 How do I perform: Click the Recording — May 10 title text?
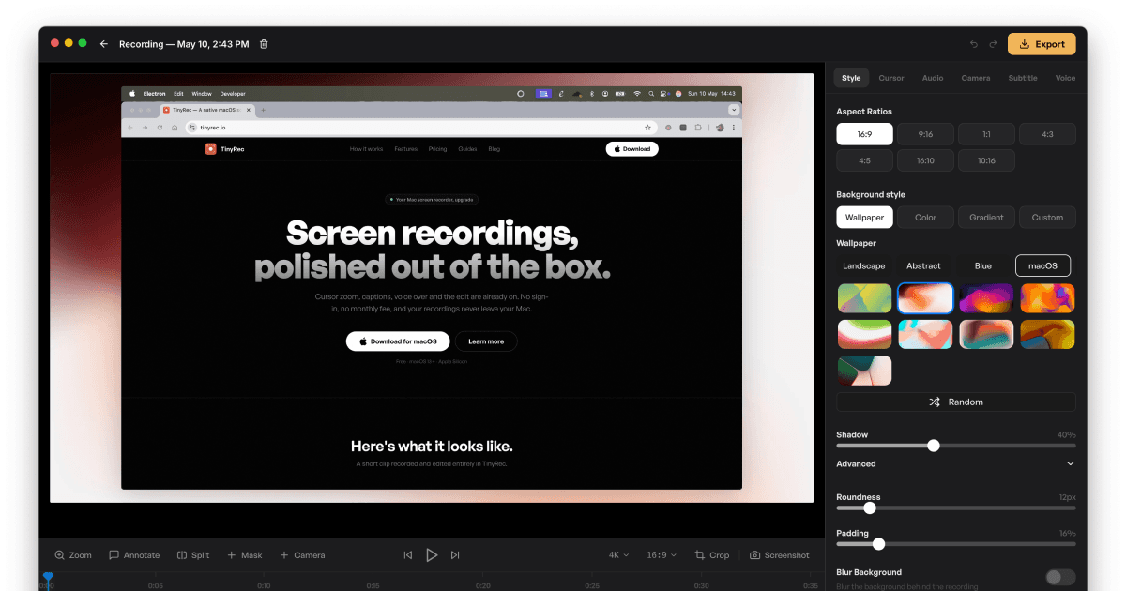point(184,44)
